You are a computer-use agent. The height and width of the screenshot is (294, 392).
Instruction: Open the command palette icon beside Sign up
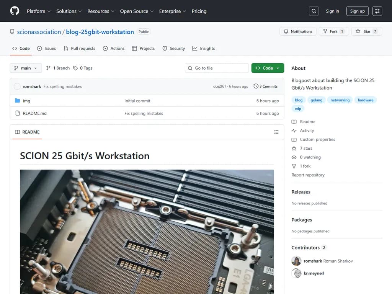pos(377,11)
